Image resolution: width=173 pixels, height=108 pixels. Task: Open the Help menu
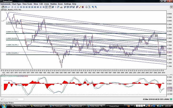[x=74, y=4]
